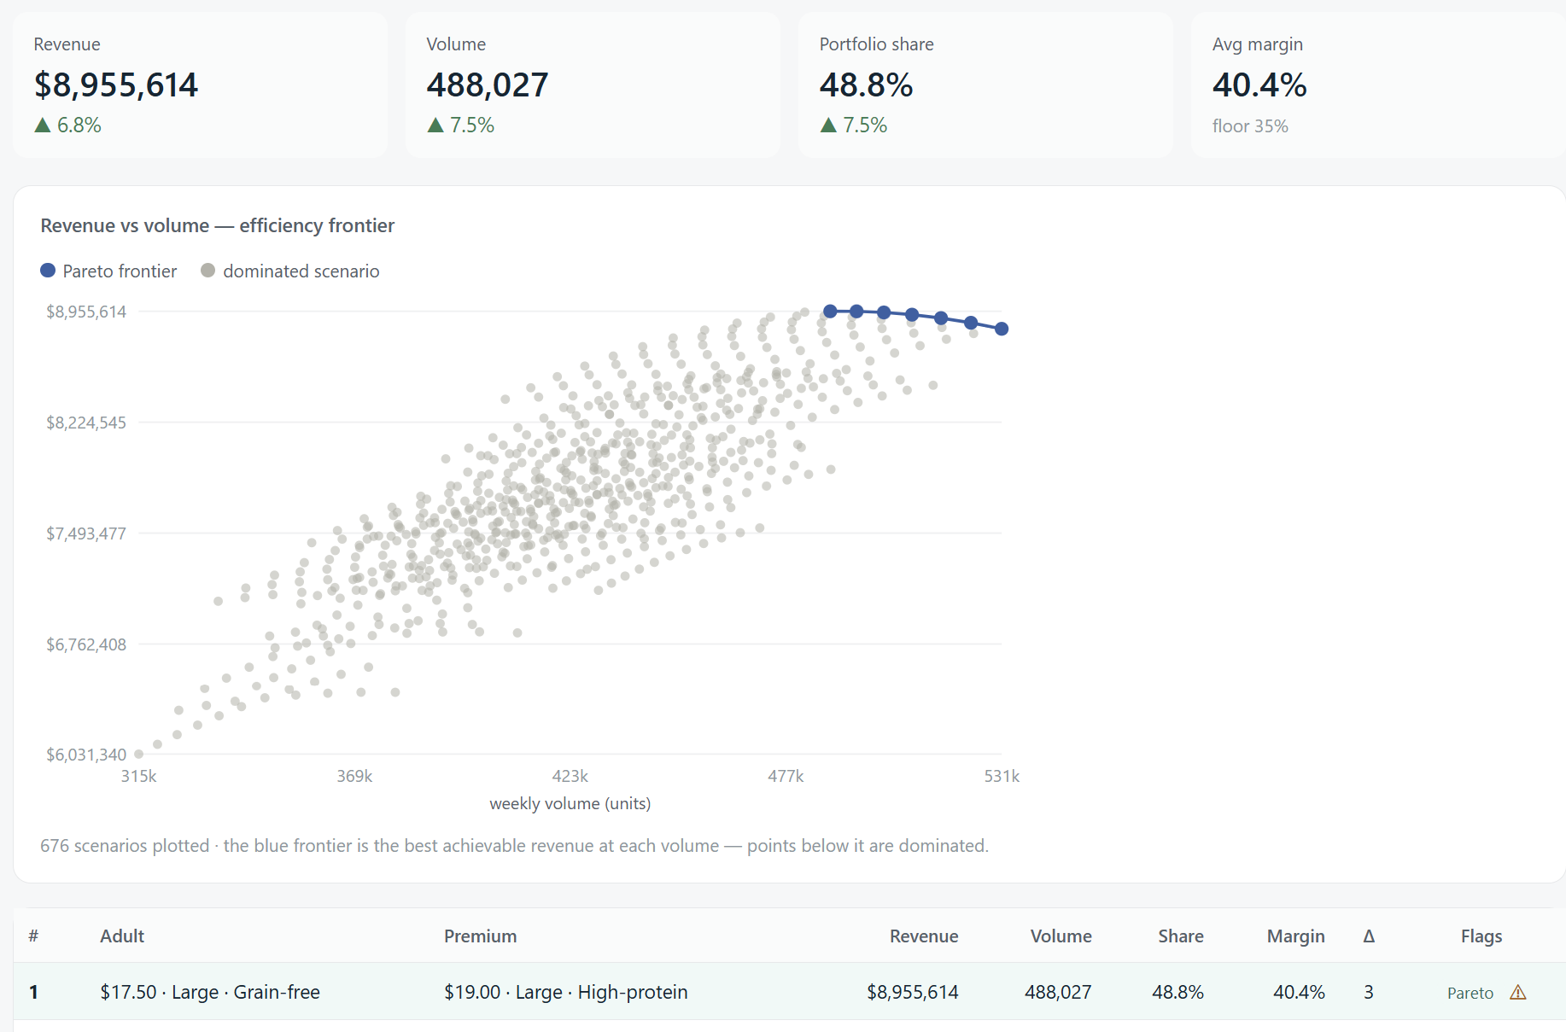Toggle the dominated scenario legend label
1566x1032 pixels.
point(301,271)
